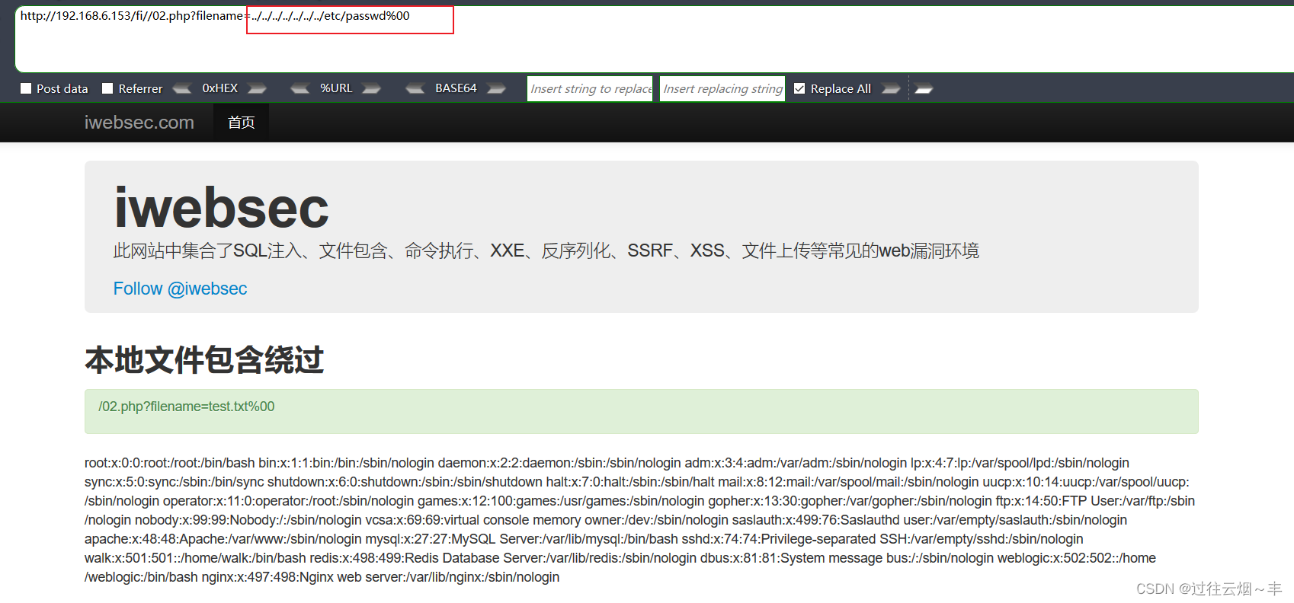This screenshot has width=1294, height=603.
Task: Click the %URL encode right arrow
Action: 371,89
